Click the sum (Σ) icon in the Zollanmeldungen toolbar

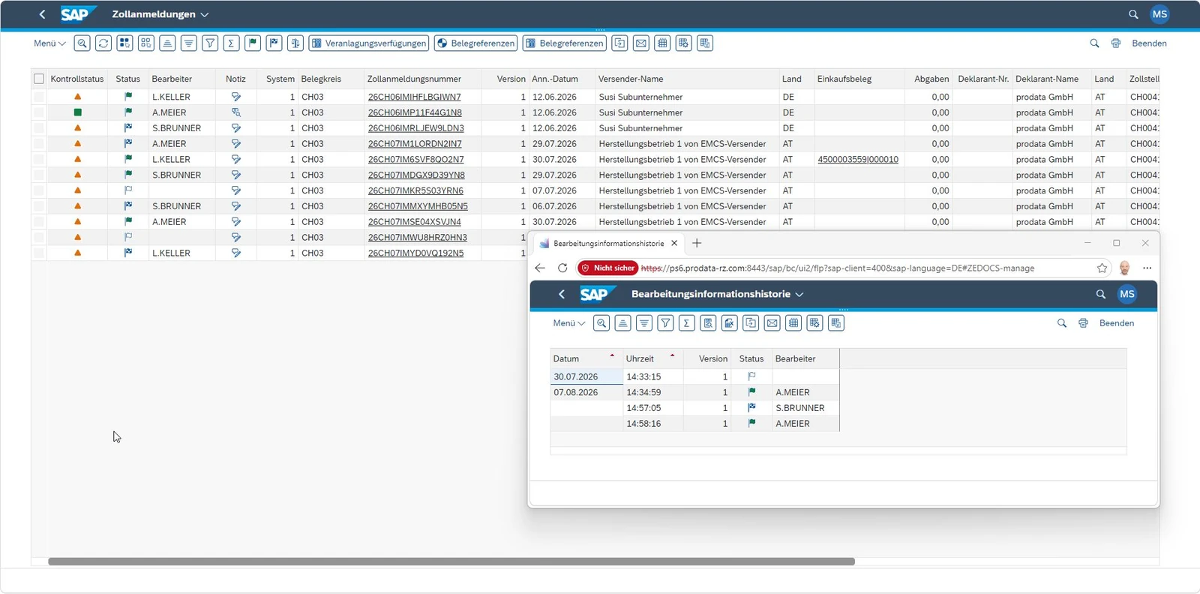pos(231,43)
